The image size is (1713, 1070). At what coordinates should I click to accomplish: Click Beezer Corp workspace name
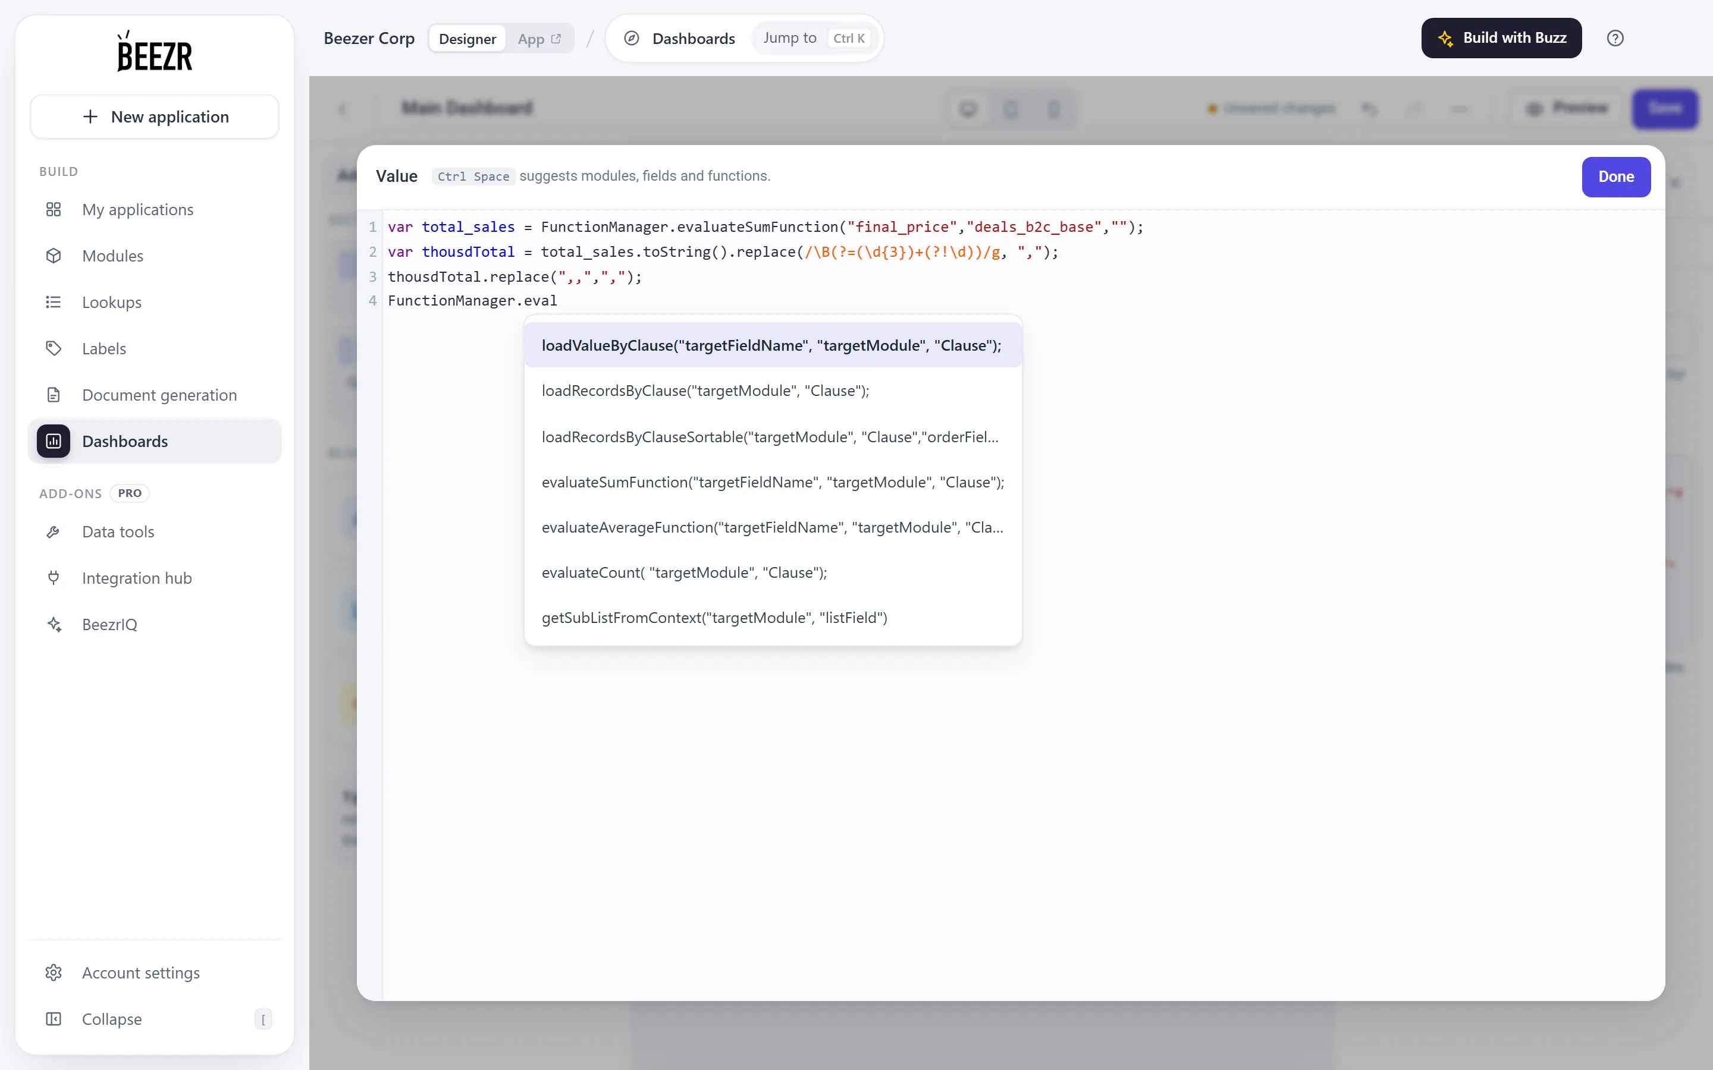click(x=369, y=38)
